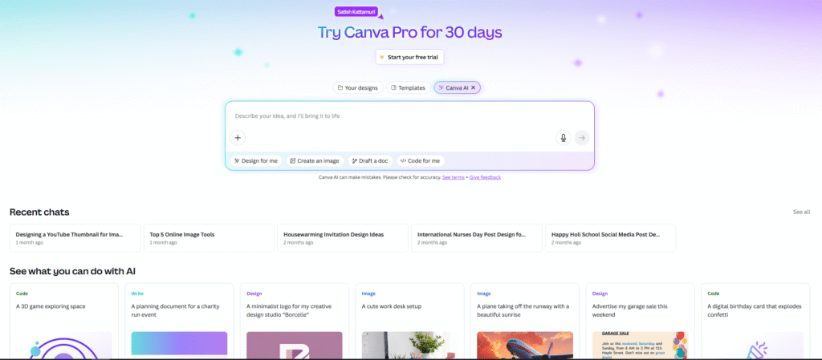Click the Start your free trial button
The image size is (822, 360).
click(410, 57)
